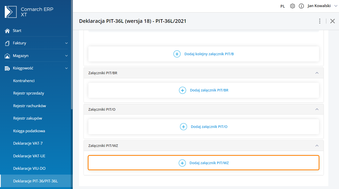
Task: Collapse the Księgowość menu chevron
Action: pyautogui.click(x=66, y=68)
